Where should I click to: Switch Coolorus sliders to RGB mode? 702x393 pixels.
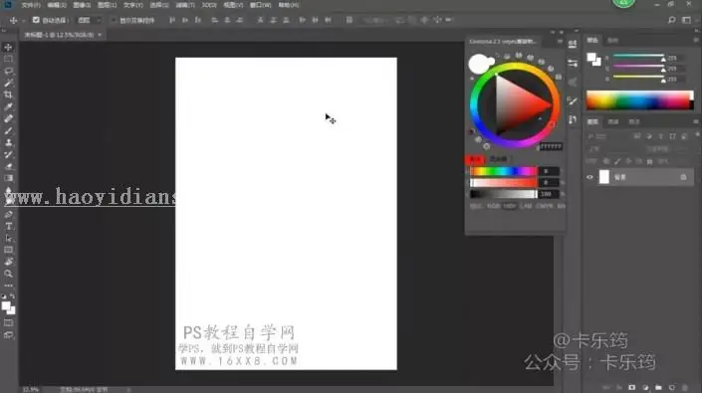(x=493, y=206)
